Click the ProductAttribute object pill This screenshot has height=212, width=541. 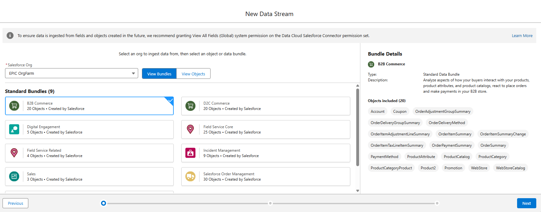click(x=421, y=157)
